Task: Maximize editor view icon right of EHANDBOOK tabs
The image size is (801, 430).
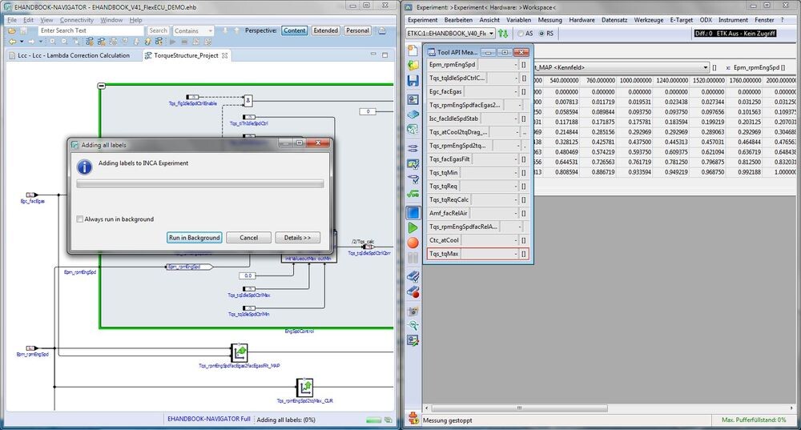Action: (385, 54)
